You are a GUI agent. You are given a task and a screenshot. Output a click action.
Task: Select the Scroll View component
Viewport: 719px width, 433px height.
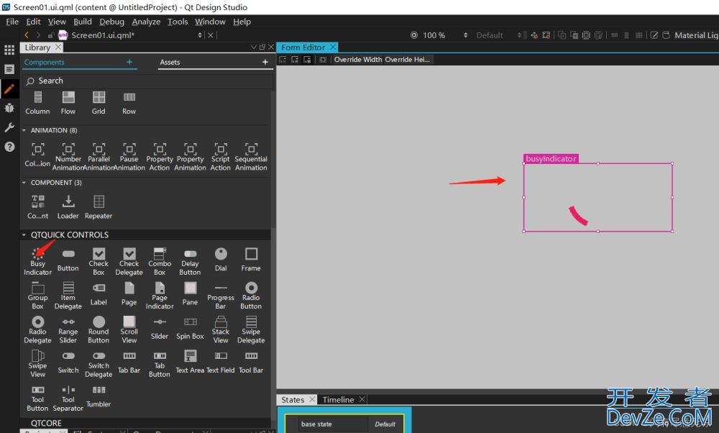tap(129, 330)
